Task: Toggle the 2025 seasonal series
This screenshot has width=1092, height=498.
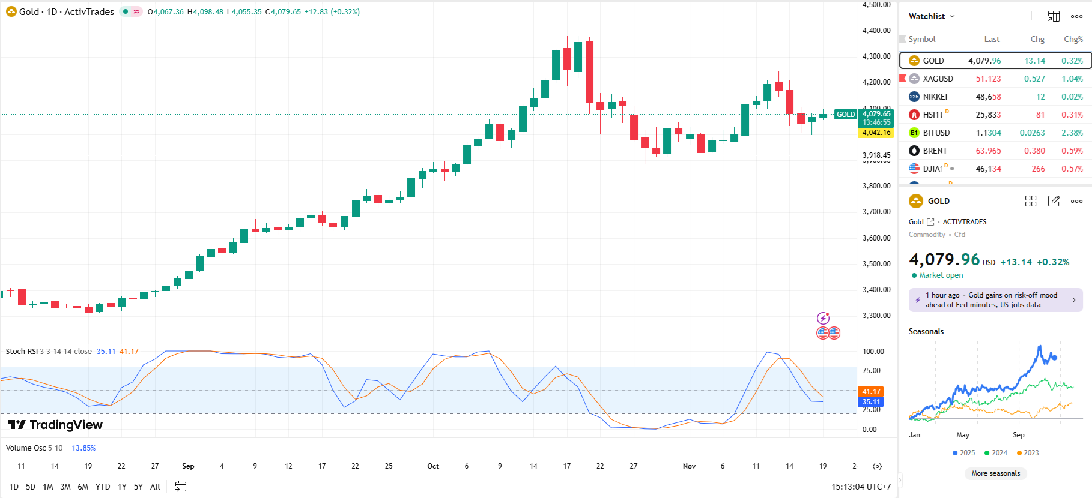Action: 963,453
